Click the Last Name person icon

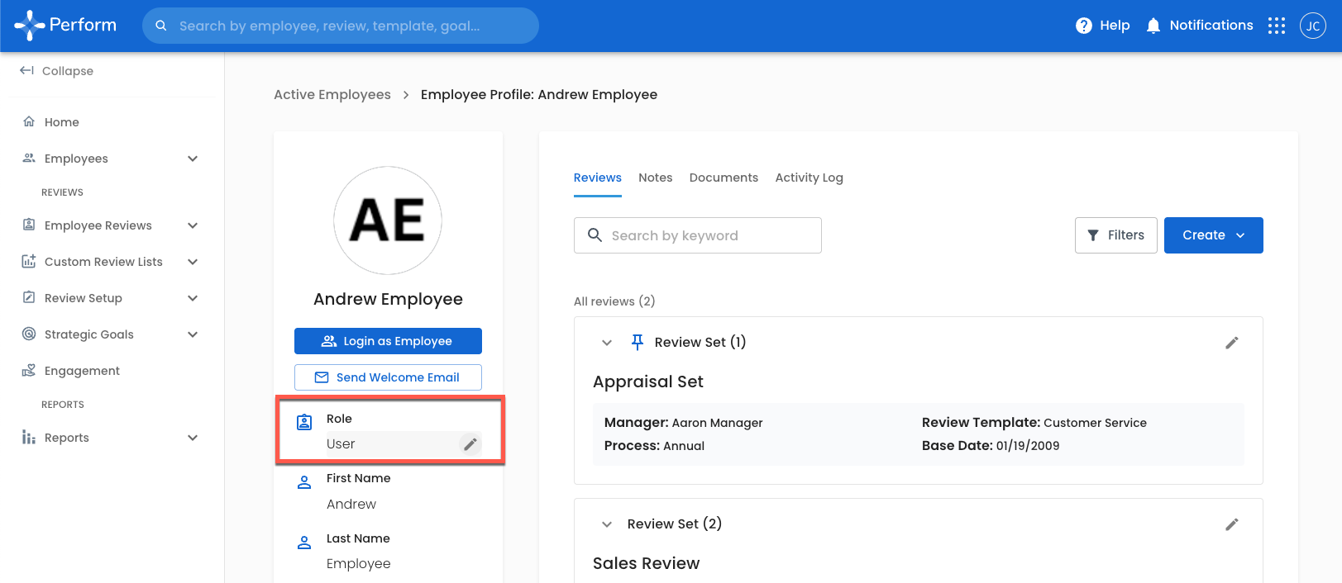click(304, 542)
